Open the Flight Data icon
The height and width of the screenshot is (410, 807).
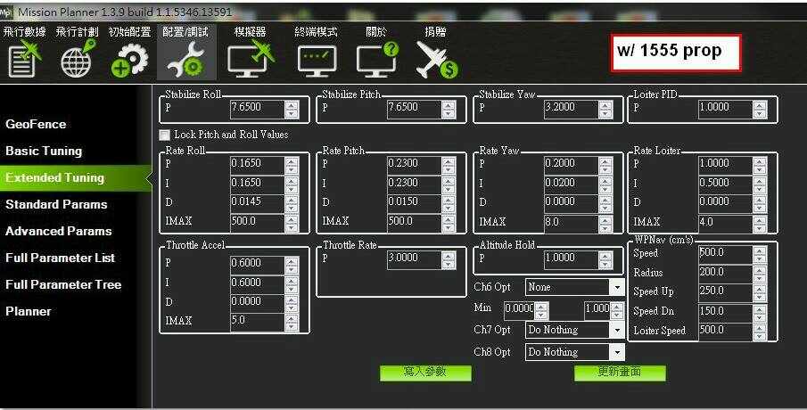pyautogui.click(x=24, y=59)
